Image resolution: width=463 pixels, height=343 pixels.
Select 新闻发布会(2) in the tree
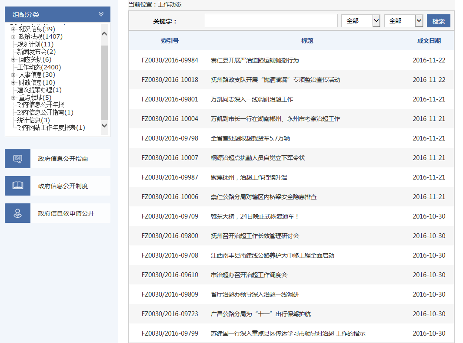[x=37, y=52]
